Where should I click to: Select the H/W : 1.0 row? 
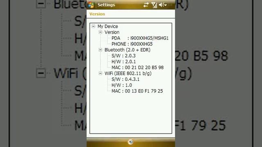122,85
